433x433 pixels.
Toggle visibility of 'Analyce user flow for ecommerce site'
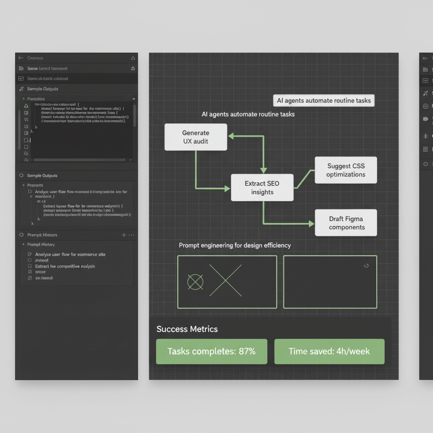[30, 254]
